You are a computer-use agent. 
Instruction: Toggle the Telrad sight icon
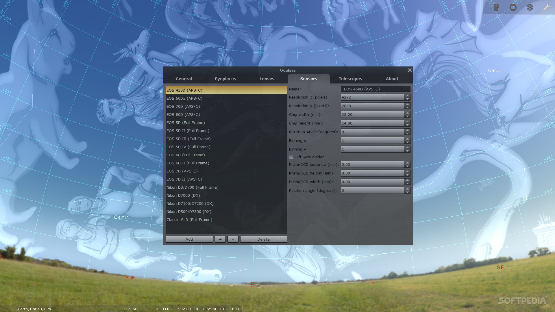click(530, 8)
